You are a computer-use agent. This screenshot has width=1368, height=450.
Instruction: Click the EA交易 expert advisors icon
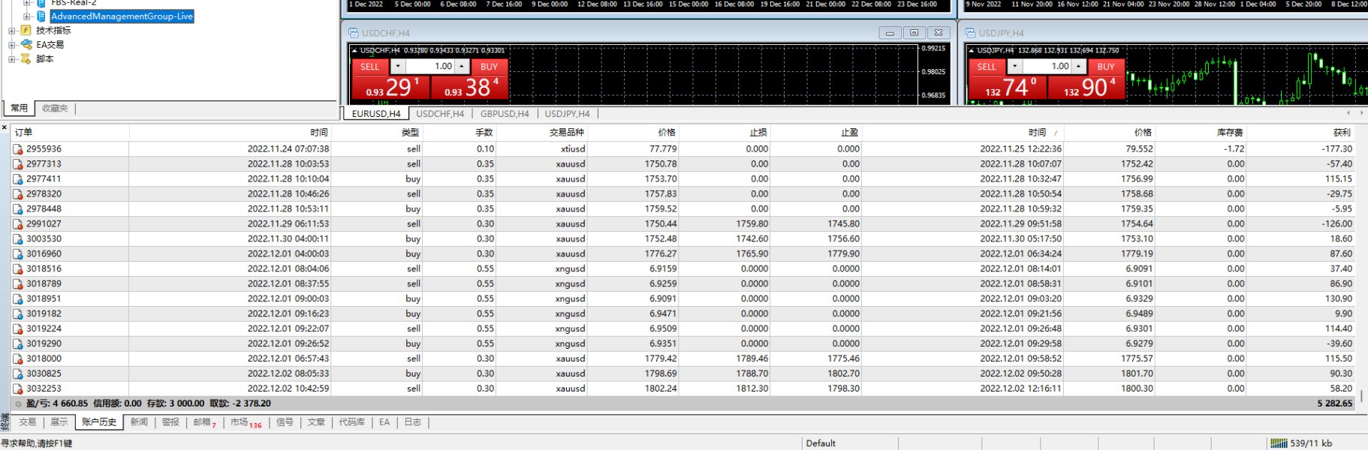coord(26,45)
